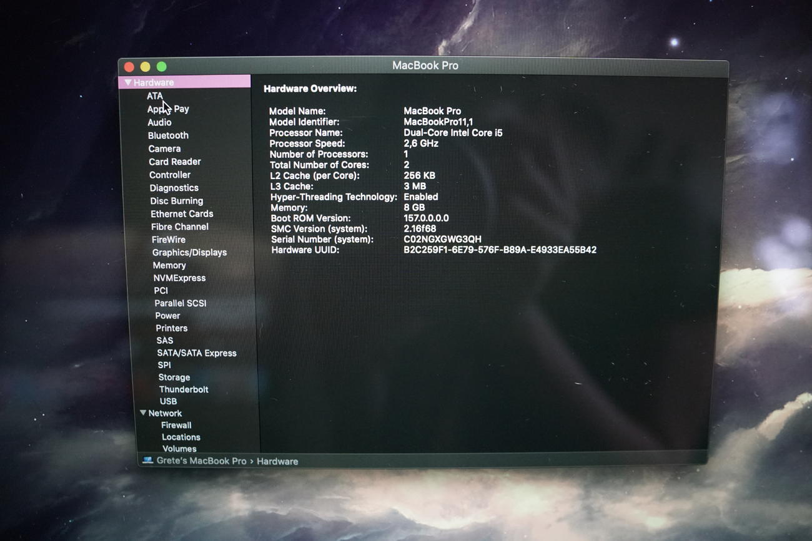Open the Ethernet Cards section
The image size is (812, 541).
(182, 213)
